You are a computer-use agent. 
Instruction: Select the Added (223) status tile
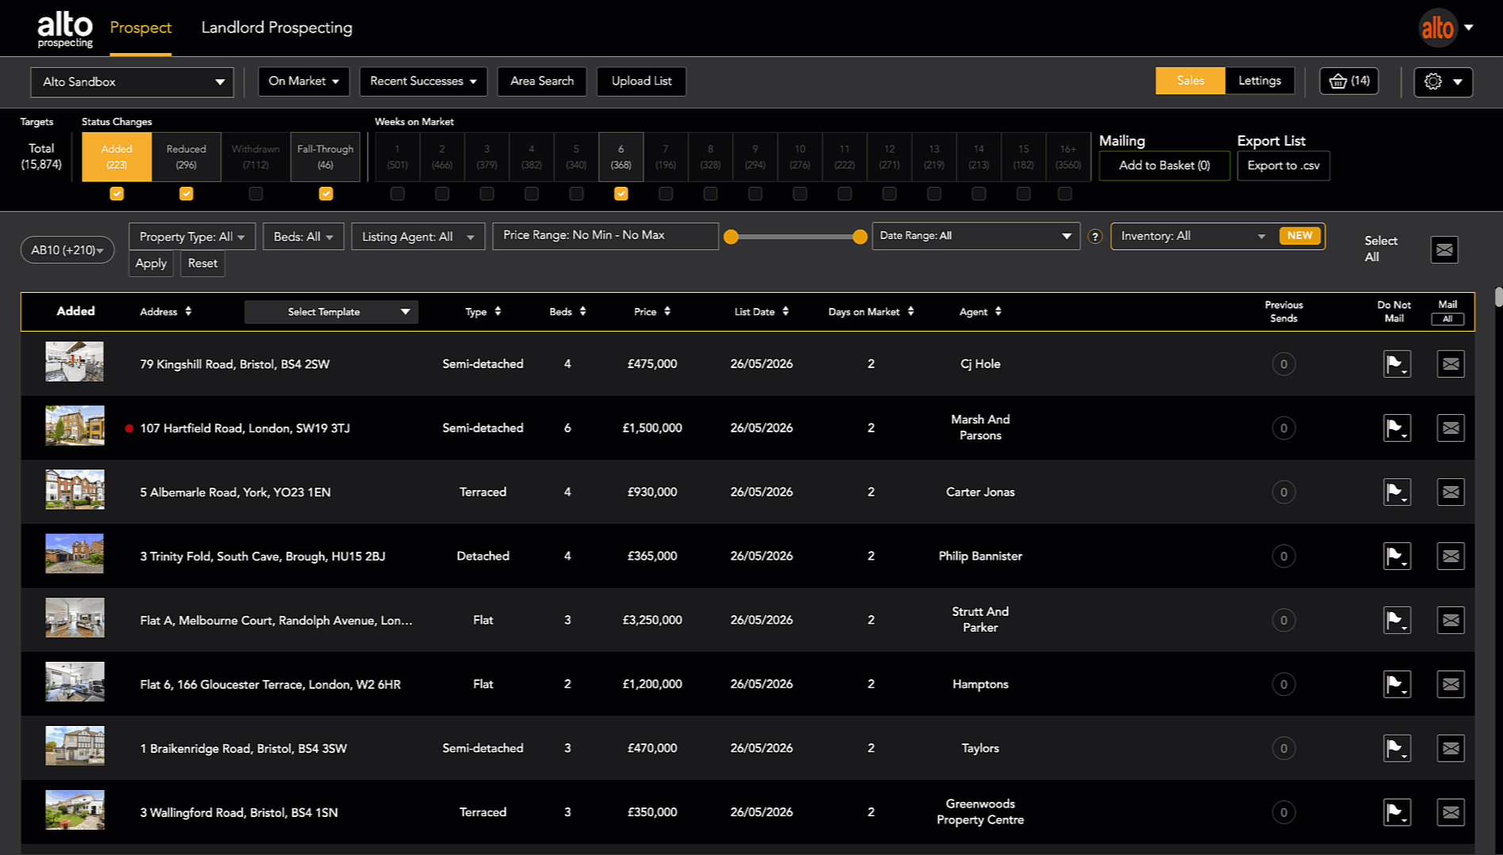(x=116, y=157)
